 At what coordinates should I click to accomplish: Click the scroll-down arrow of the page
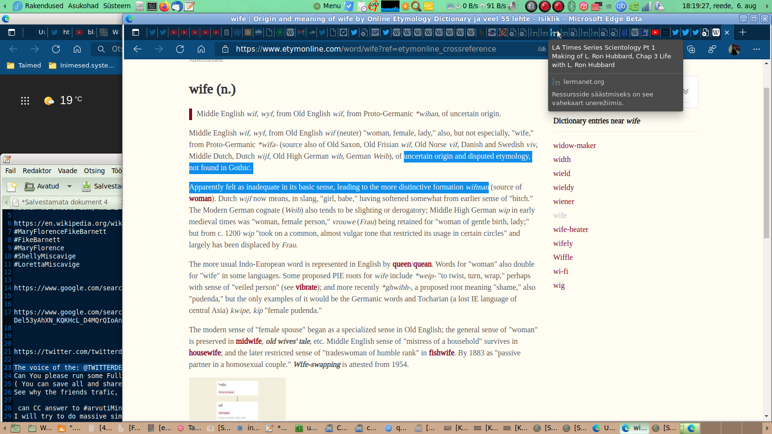(x=766, y=416)
